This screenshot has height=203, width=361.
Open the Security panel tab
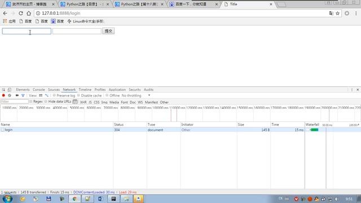click(135, 90)
